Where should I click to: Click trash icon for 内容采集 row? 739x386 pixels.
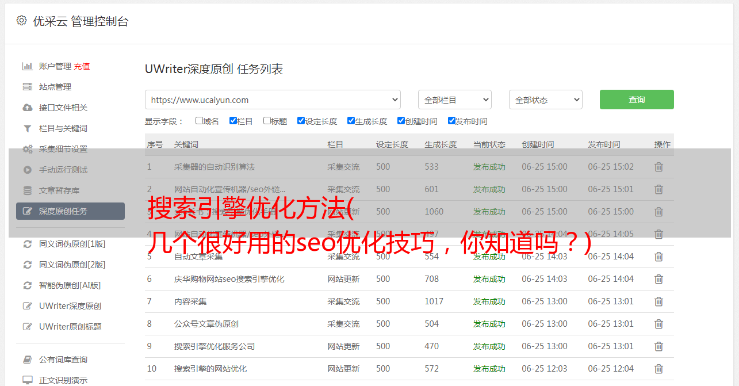tap(658, 301)
